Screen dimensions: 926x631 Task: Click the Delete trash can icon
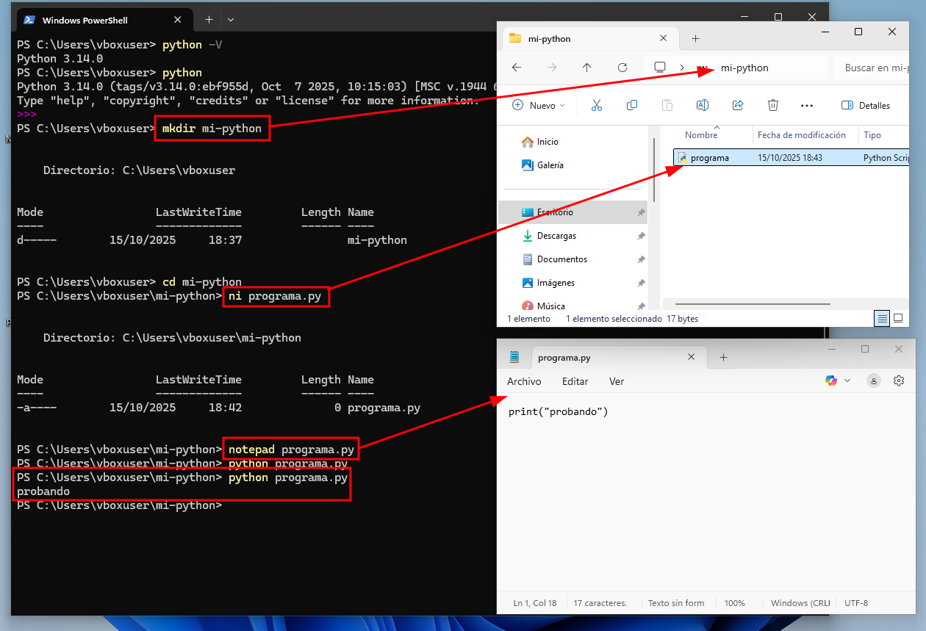click(x=773, y=106)
